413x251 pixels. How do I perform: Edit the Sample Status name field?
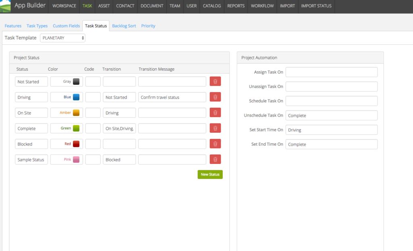pos(31,159)
